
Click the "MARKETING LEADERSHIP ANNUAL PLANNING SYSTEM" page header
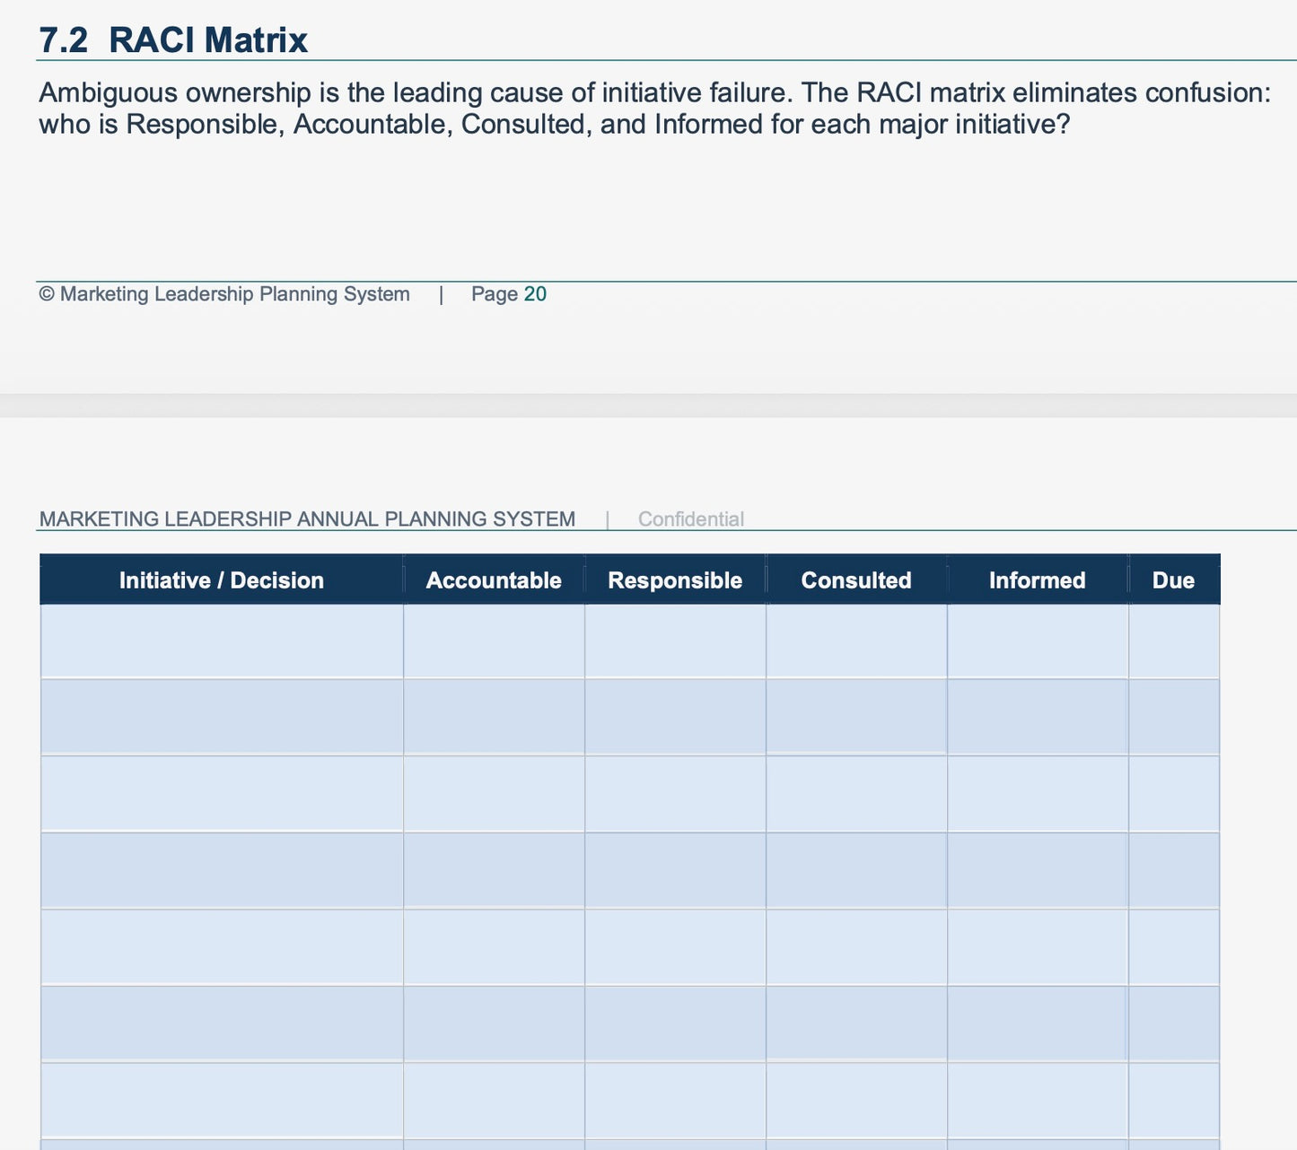coord(307,519)
